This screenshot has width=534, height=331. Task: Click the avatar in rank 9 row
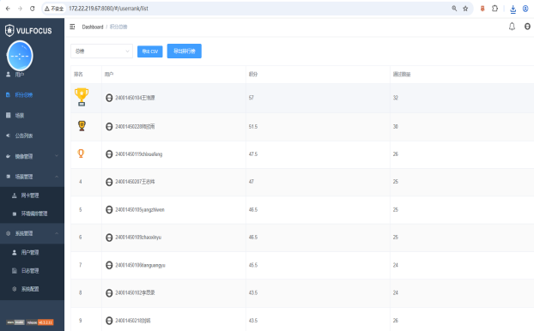pos(109,321)
